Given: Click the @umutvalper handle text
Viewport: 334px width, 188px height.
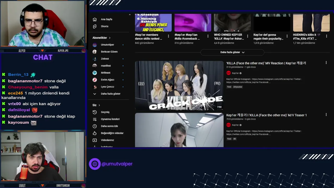Looking at the screenshot, I should pos(117,164).
